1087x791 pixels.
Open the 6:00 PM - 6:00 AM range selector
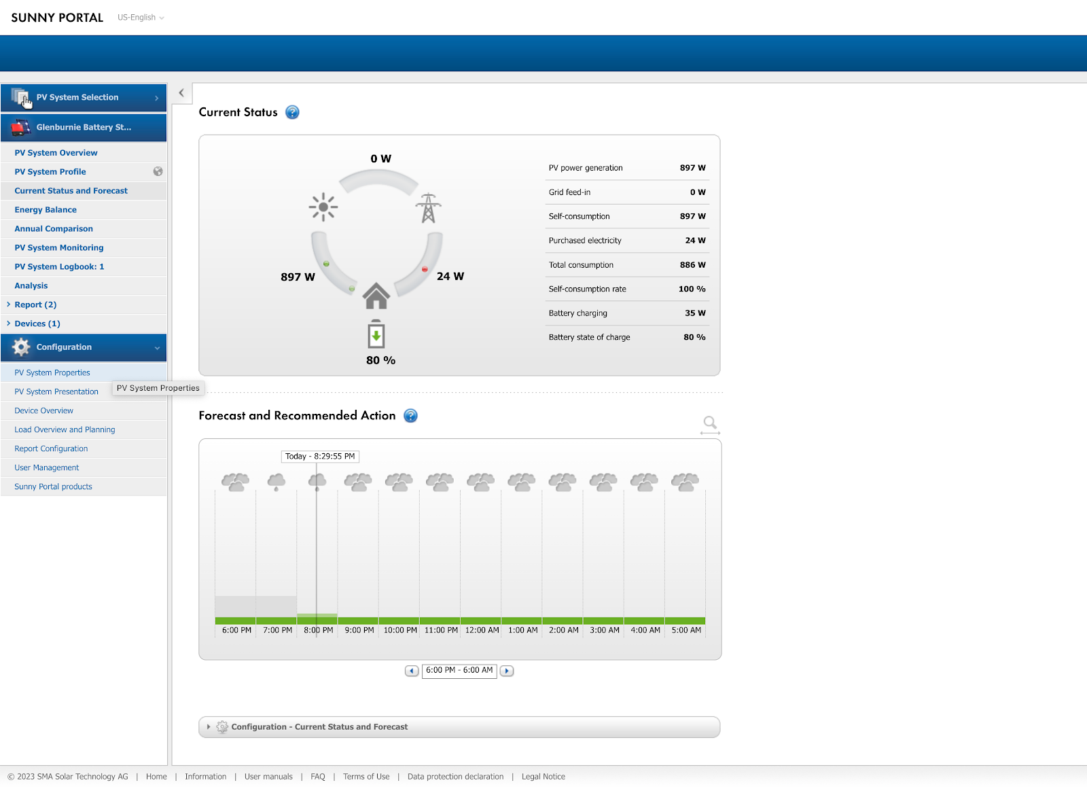(459, 671)
